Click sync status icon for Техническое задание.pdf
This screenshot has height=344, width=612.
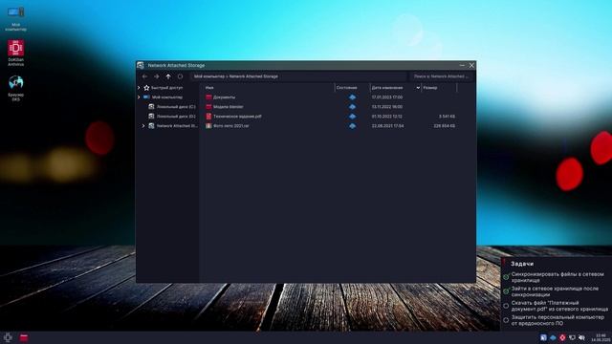pos(352,117)
